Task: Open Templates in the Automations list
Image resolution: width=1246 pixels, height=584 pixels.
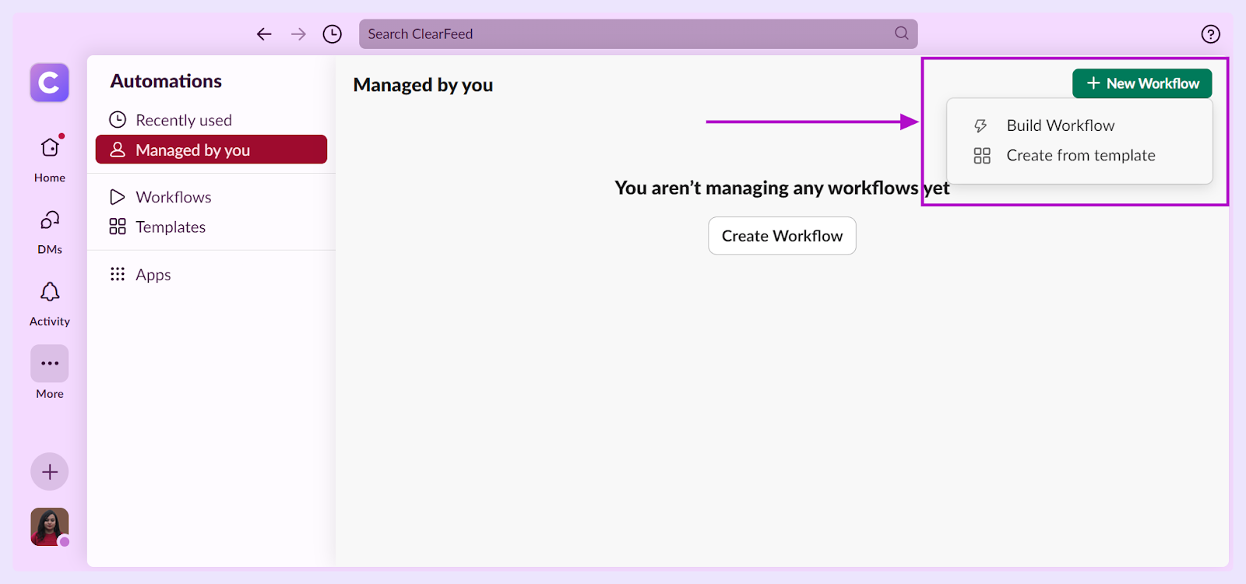Action: pos(211,227)
